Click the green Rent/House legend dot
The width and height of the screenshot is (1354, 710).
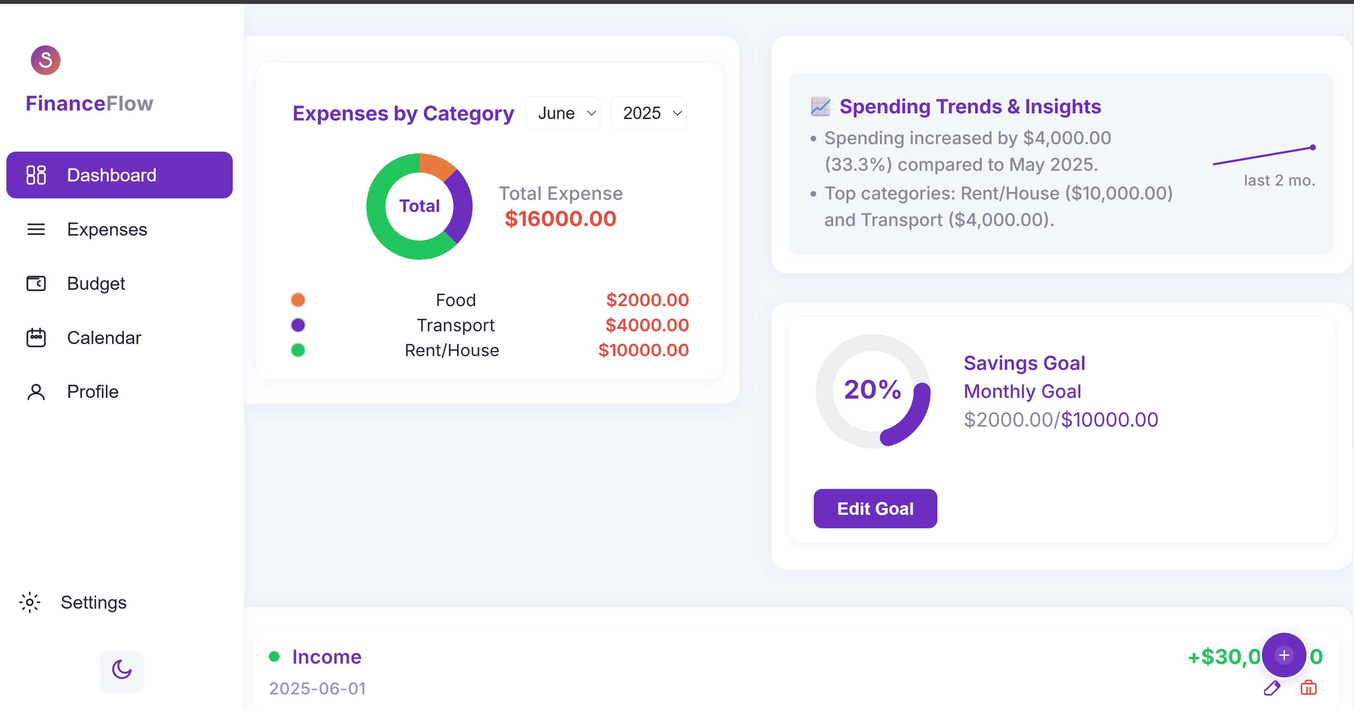click(298, 350)
